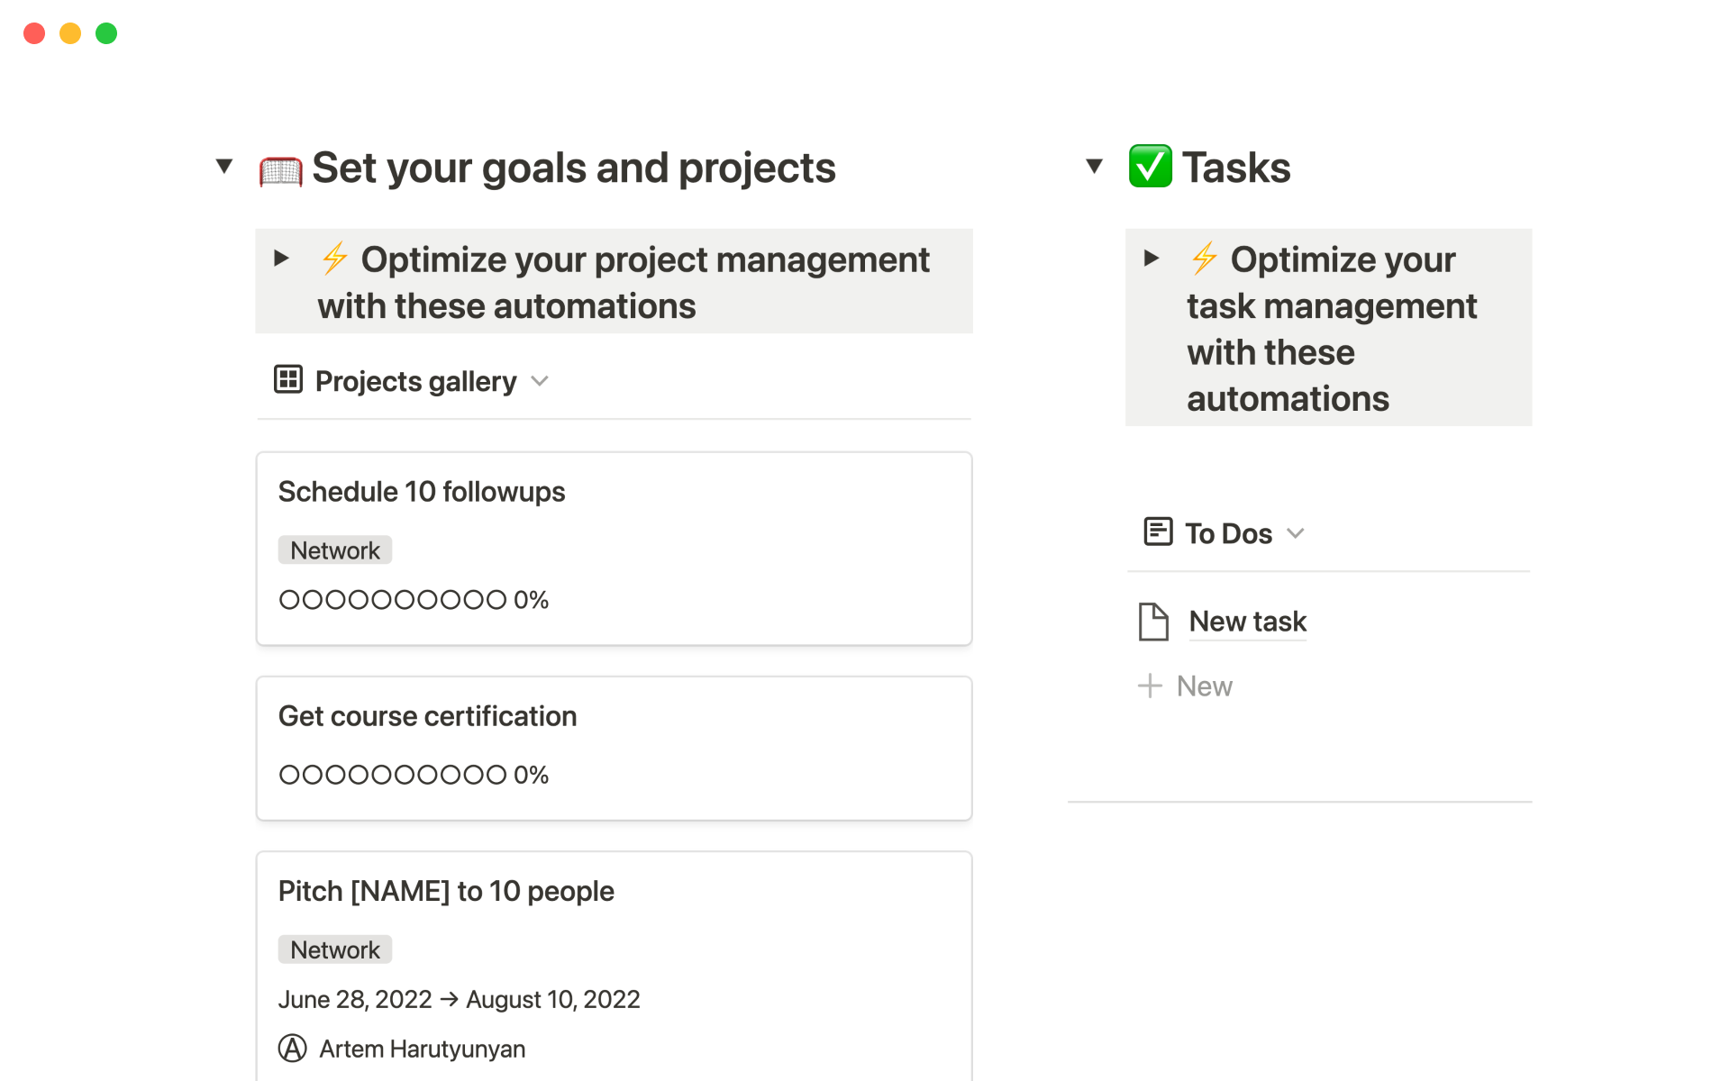Open the Schedule 10 followups project card
The height and width of the screenshot is (1081, 1730).
[x=422, y=492]
